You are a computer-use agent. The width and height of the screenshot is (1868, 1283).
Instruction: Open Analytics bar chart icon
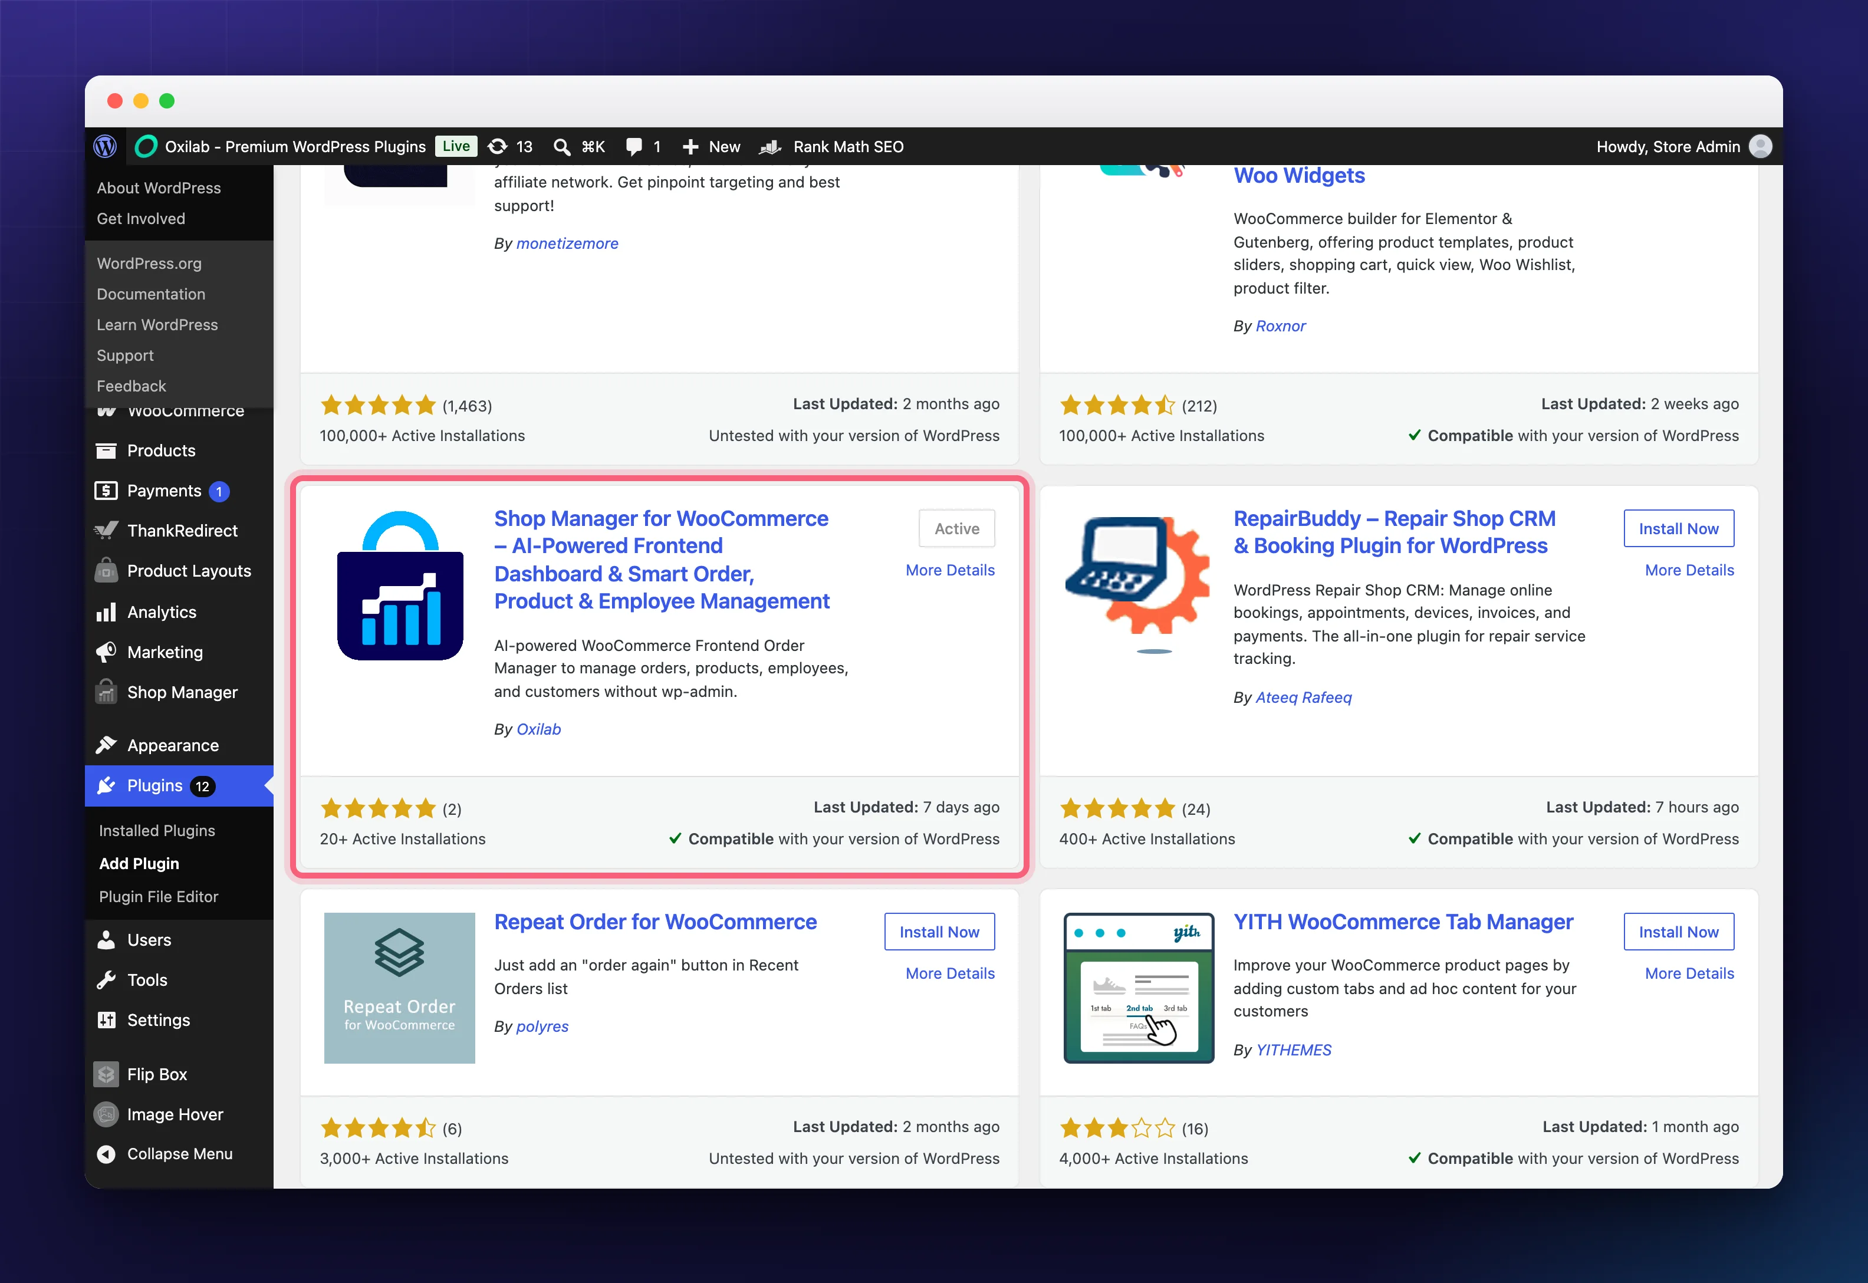[106, 612]
